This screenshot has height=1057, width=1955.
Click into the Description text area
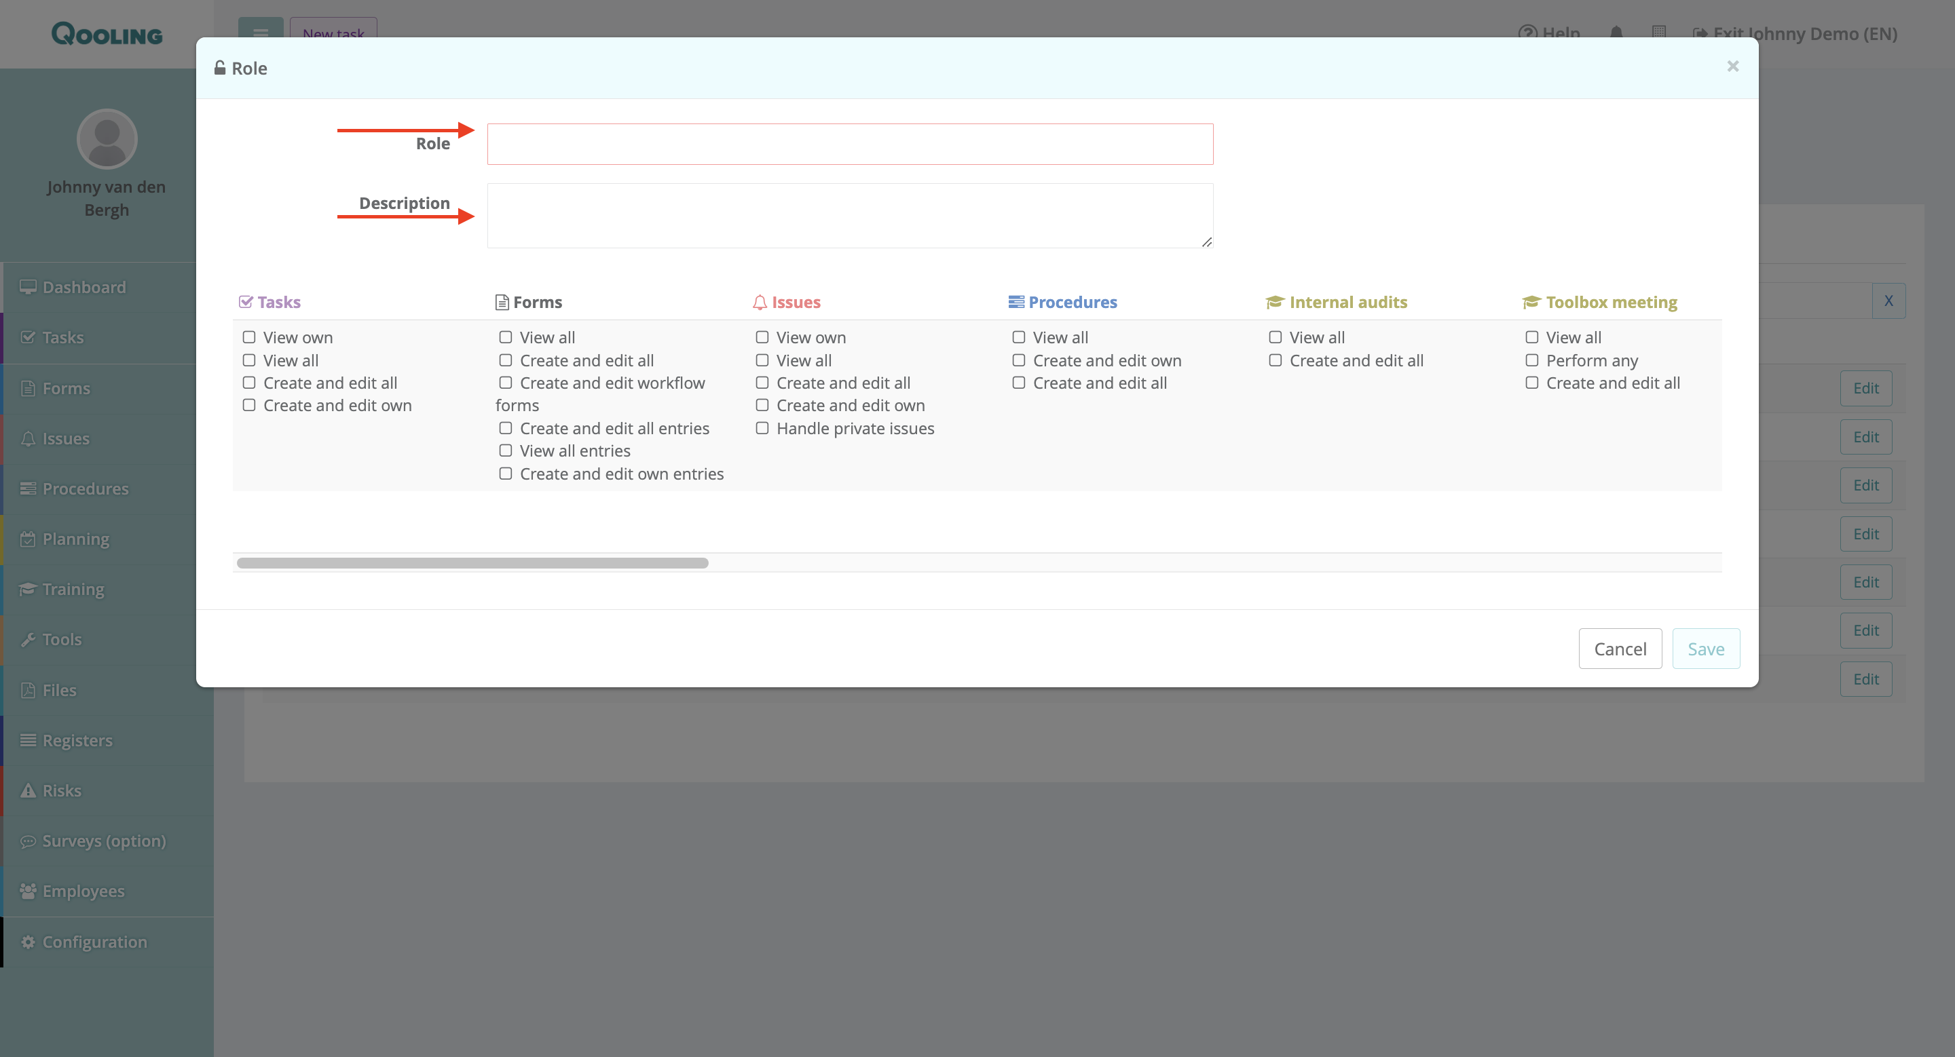click(849, 215)
